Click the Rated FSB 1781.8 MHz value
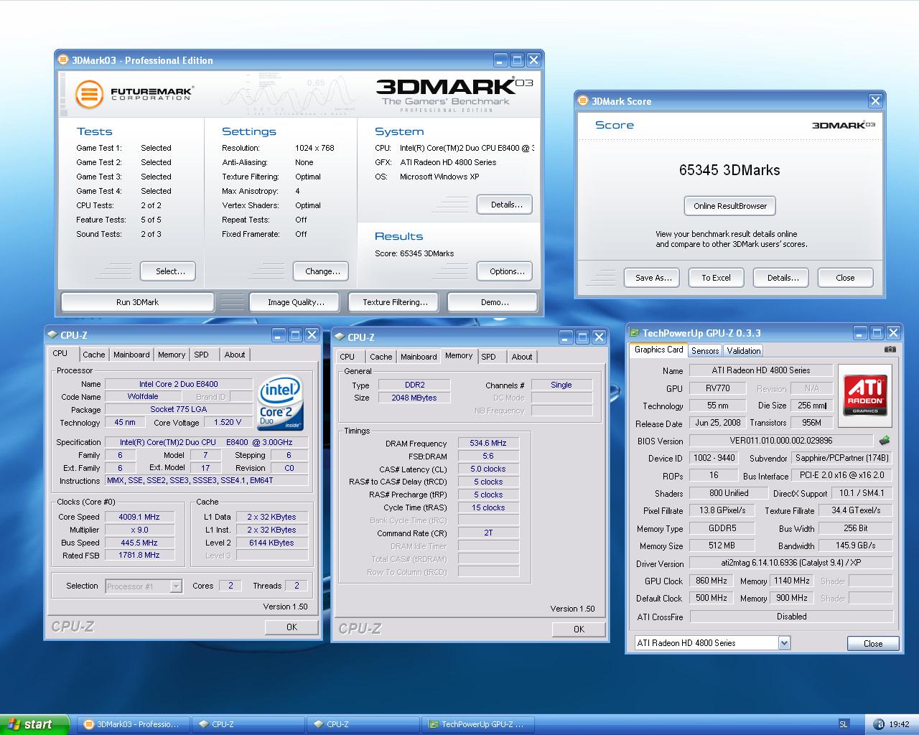The width and height of the screenshot is (919, 735). 139,555
